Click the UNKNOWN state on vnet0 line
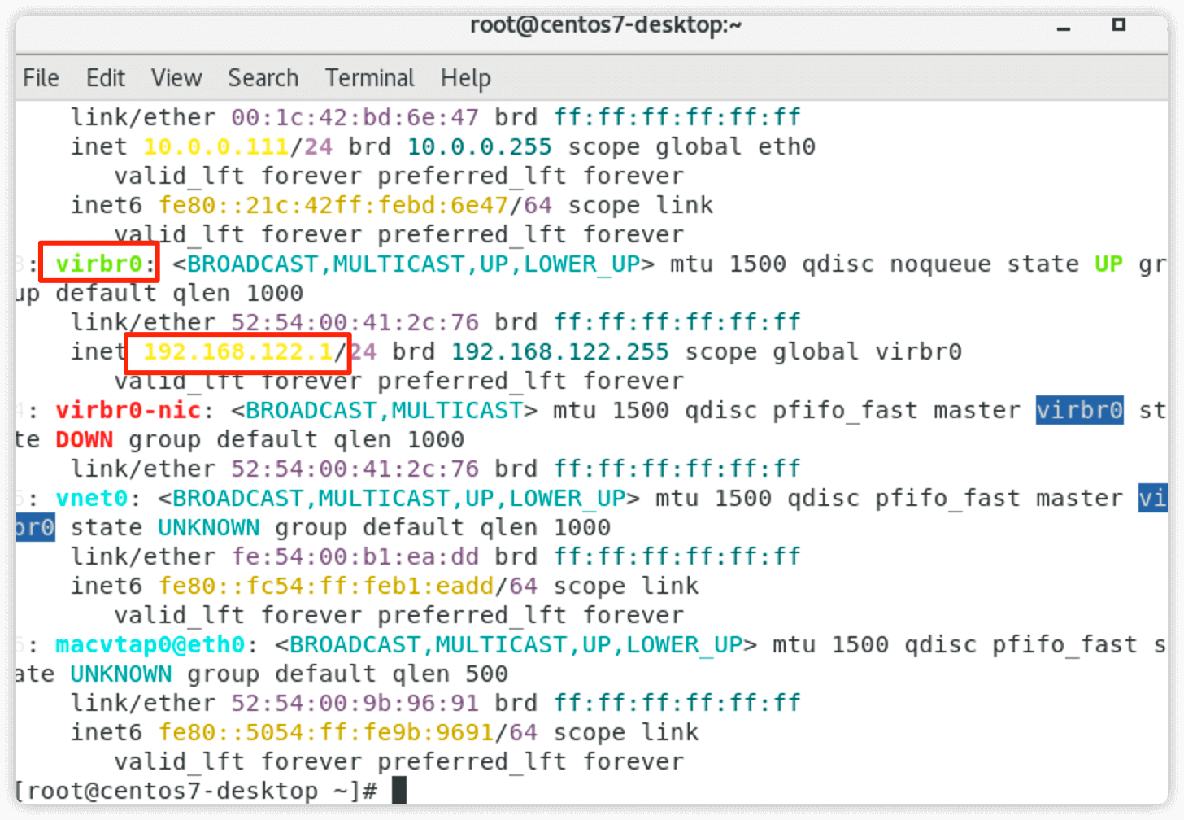 [x=208, y=527]
